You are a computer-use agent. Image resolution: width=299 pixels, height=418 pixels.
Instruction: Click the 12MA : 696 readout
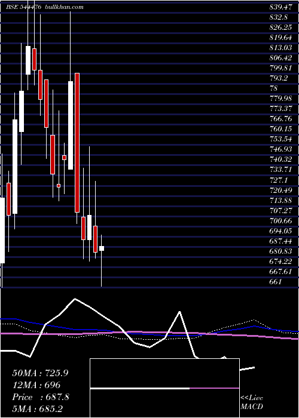[36, 385]
